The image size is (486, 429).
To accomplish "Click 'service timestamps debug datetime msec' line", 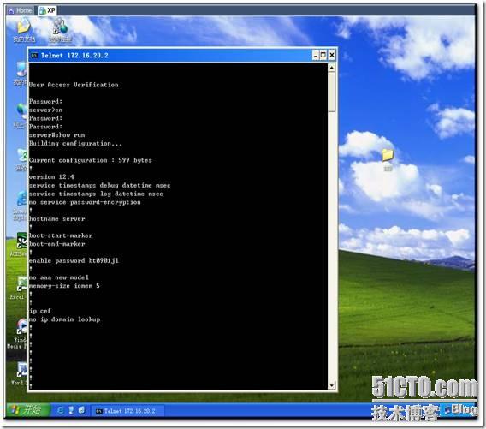I will [99, 186].
